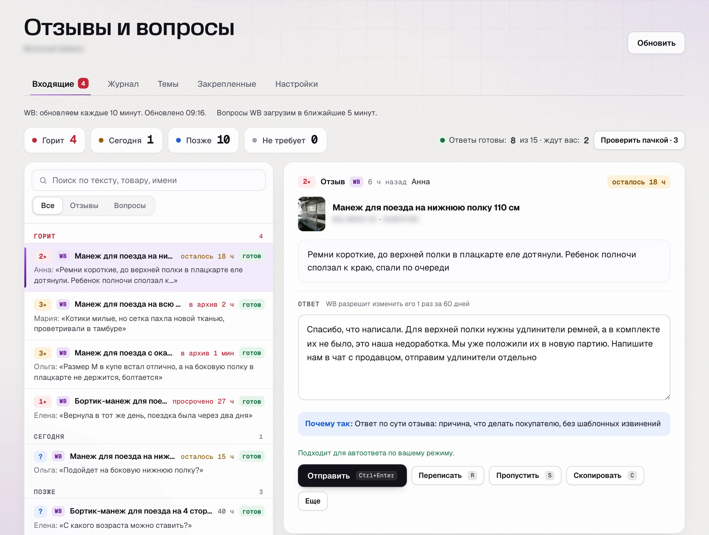Skip the review with Пропустить
The width and height of the screenshot is (709, 535).
tap(525, 476)
